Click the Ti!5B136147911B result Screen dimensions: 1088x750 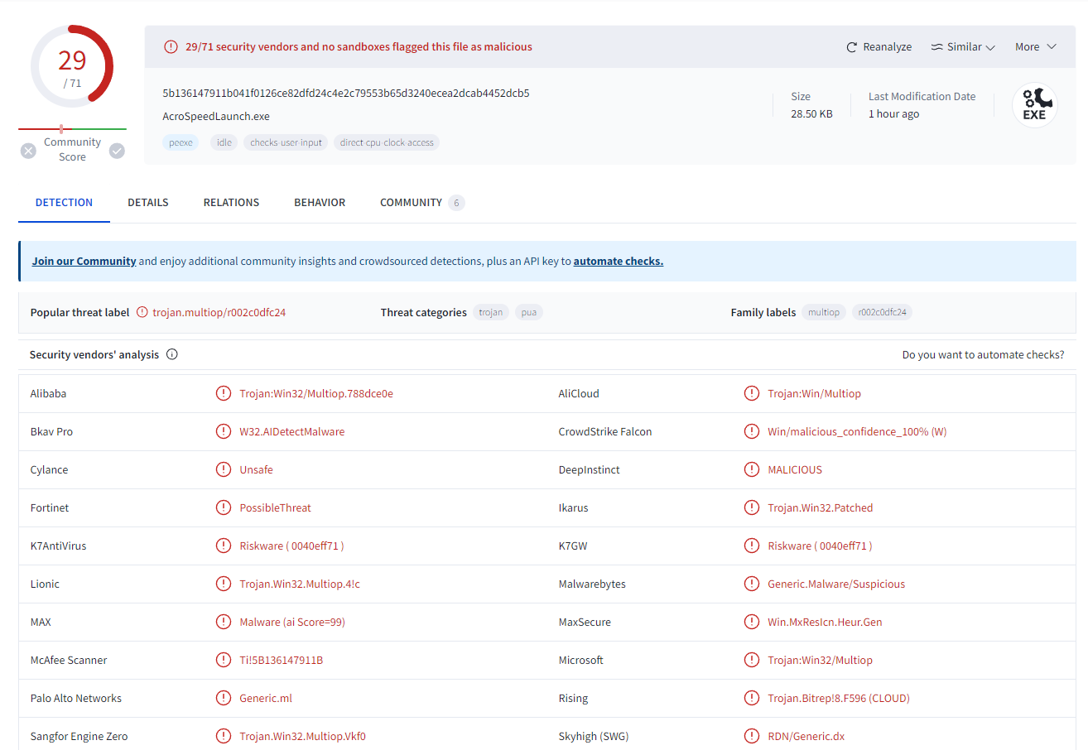click(282, 660)
